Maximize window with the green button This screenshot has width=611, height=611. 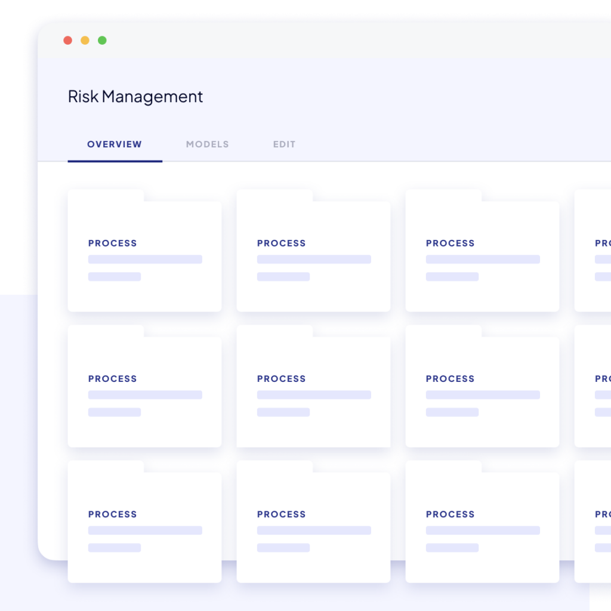[x=102, y=41]
